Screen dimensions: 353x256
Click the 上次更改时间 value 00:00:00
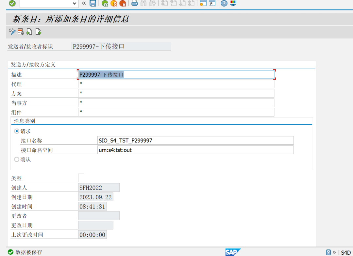pos(92,235)
